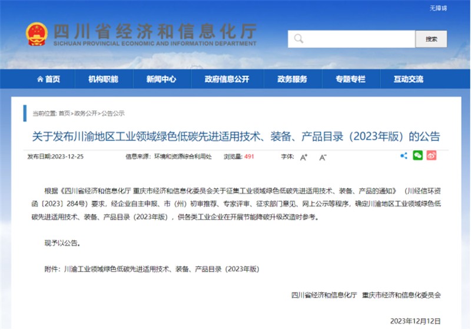This screenshot has height=330, width=471.
Task: Click the blue share icon
Action: pos(404,156)
